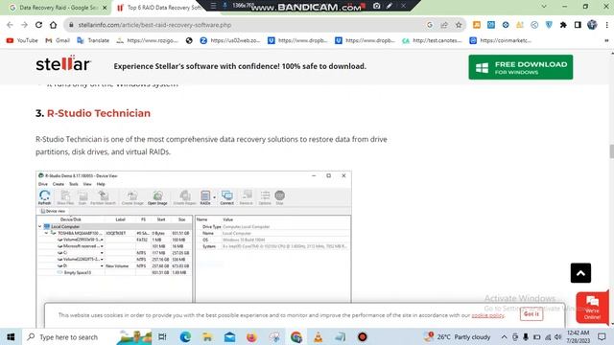Open the Chrome side panel
This screenshot has width=614, height=345.
[x=578, y=25]
